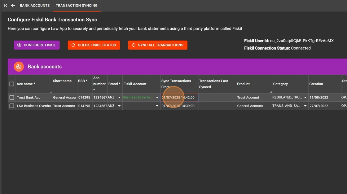This screenshot has width=347, height=194.
Task: Click the 'BSB *' column header
Action: (x=85, y=84)
